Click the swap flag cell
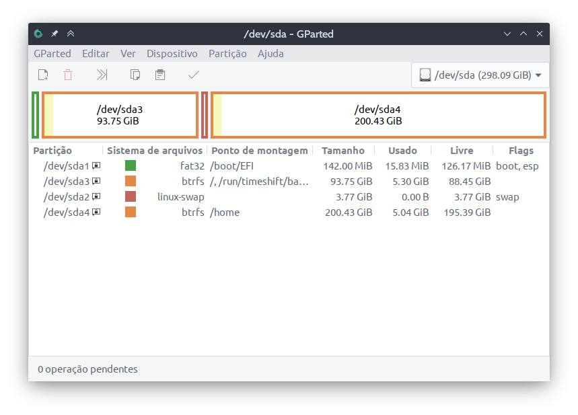The width and height of the screenshot is (578, 415). coord(507,197)
